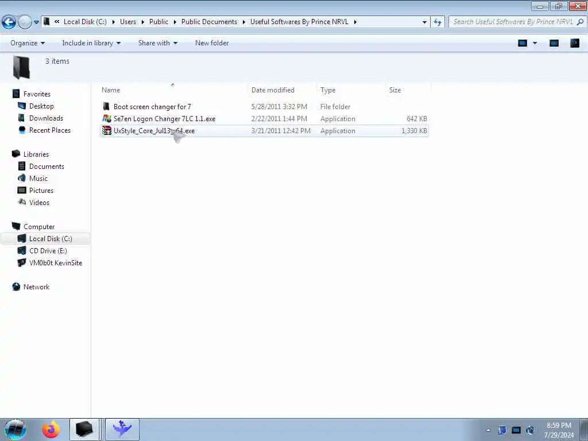
Task: Create a New folder
Action: coord(212,43)
